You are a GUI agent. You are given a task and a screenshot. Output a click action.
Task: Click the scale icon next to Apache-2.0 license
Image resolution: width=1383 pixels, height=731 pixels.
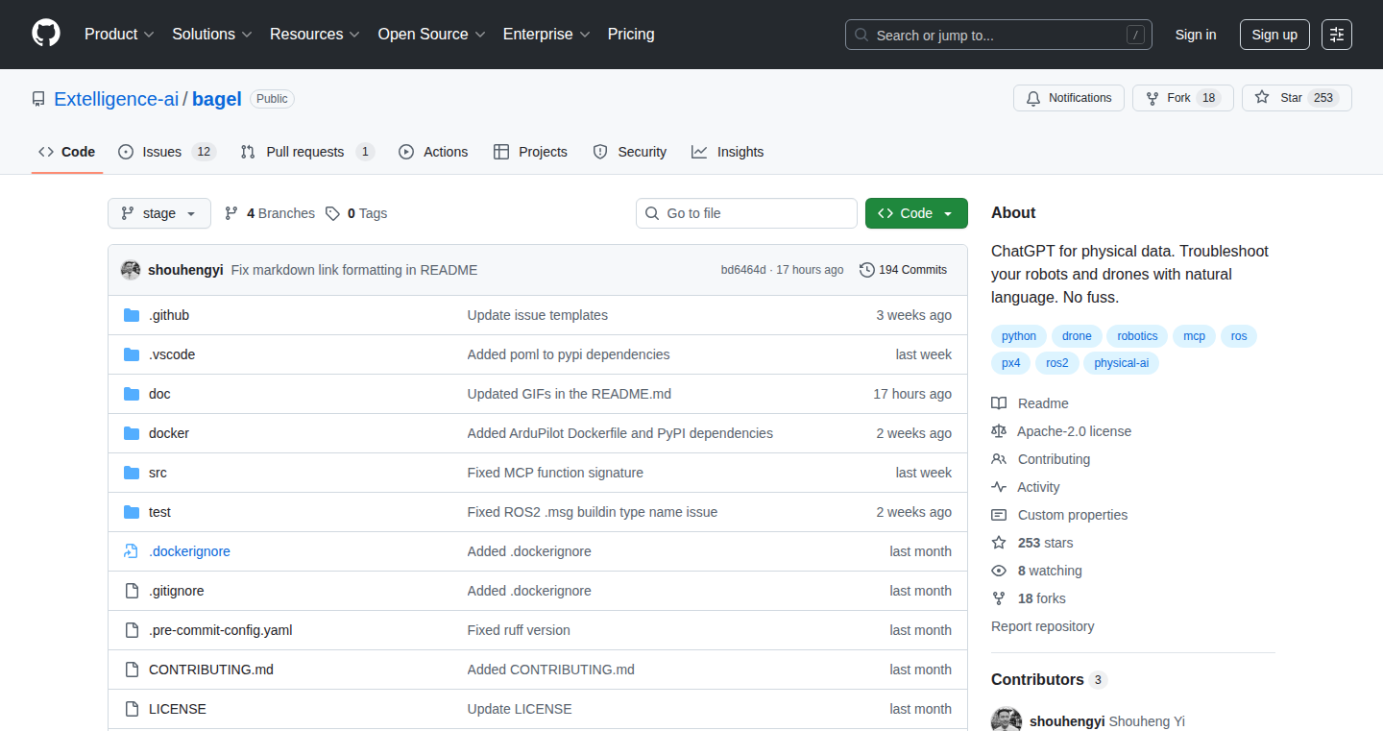999,431
